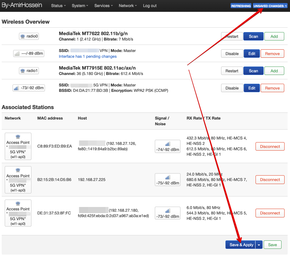Click access point icon for DE:31:37:53:8F:FC station
The height and width of the screenshot is (260, 290).
[x=18, y=204]
